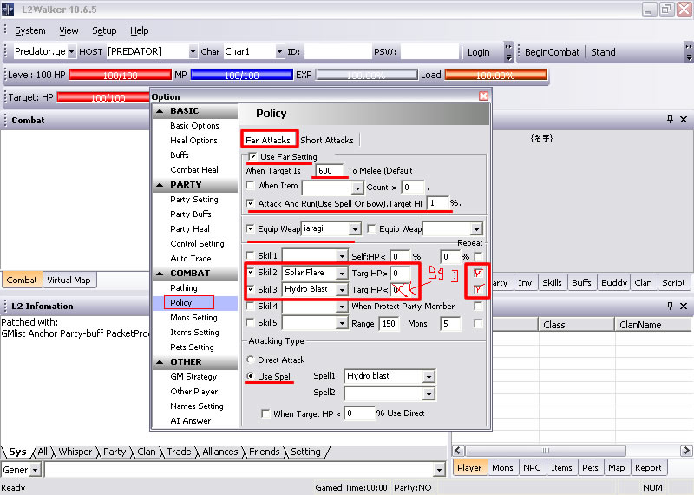Expand the login toolbar overflow chevron
The width and height of the screenshot is (694, 495).
coord(508,52)
